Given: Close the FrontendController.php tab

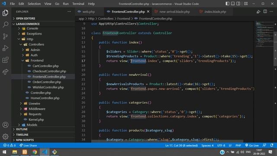Looking at the screenshot, I should click(x=148, y=12).
